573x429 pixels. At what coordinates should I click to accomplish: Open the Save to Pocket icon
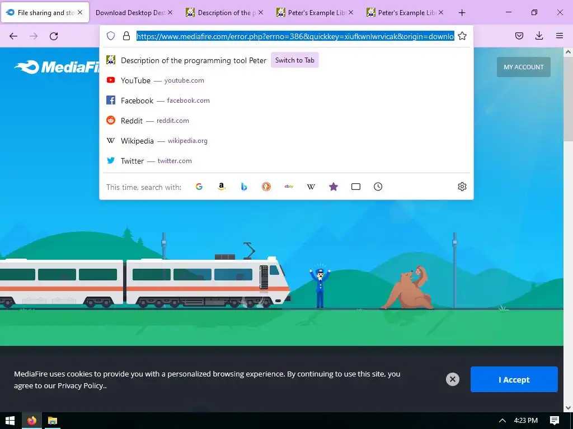coord(519,36)
